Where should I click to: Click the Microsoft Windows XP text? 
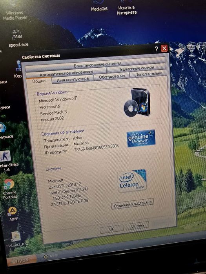(58, 99)
